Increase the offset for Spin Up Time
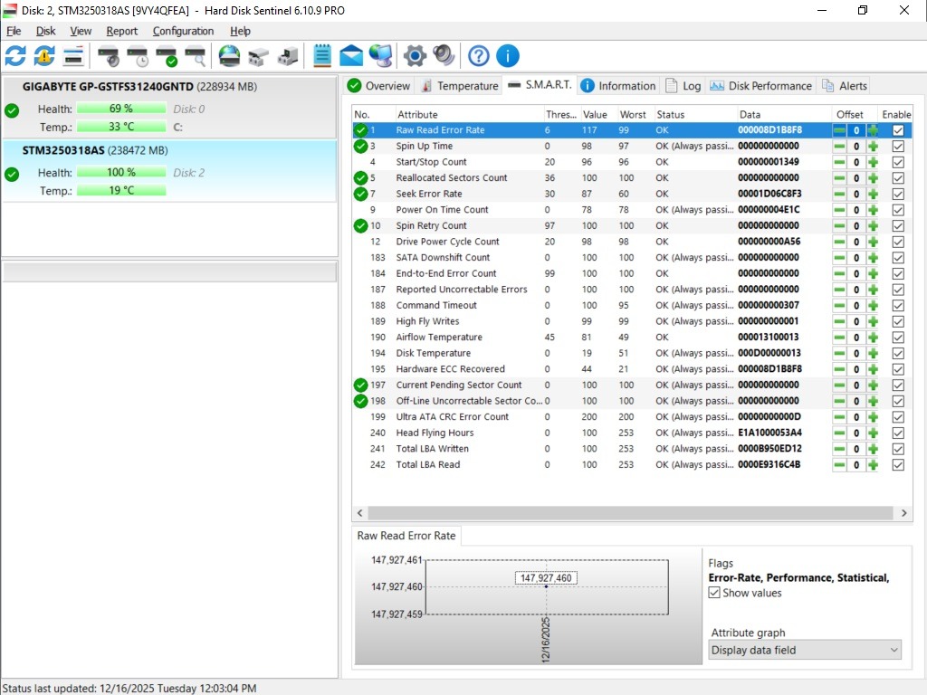The image size is (927, 695). [873, 147]
